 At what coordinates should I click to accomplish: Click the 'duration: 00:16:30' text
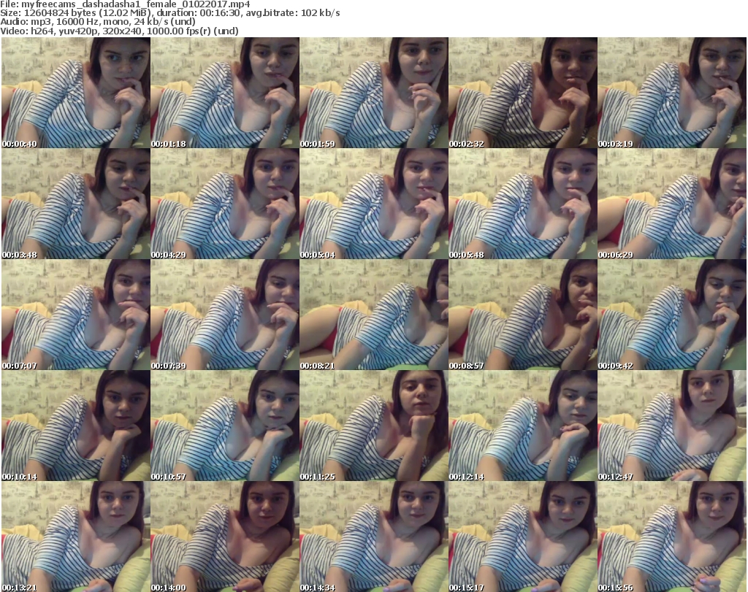(198, 13)
